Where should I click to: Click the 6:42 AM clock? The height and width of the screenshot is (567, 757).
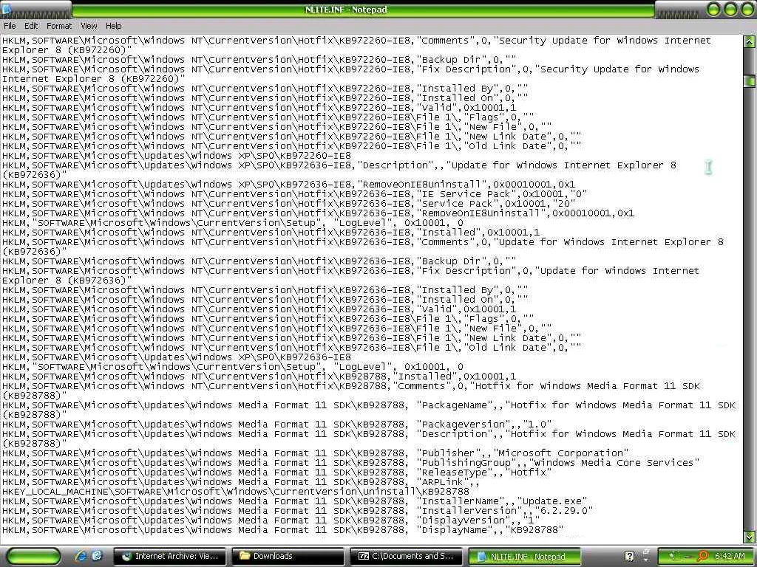730,557
